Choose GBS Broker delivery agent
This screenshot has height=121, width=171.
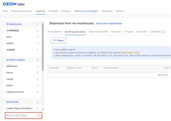(x=22, y=66)
